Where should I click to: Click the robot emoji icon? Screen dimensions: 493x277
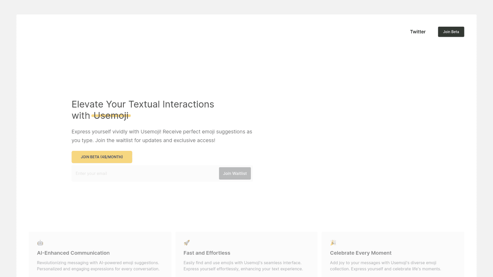pyautogui.click(x=40, y=243)
